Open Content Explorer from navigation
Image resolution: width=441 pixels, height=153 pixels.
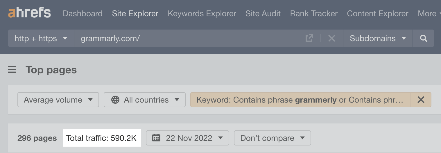pyautogui.click(x=378, y=13)
